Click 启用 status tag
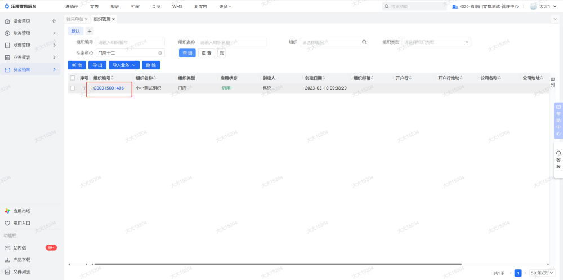 point(226,88)
